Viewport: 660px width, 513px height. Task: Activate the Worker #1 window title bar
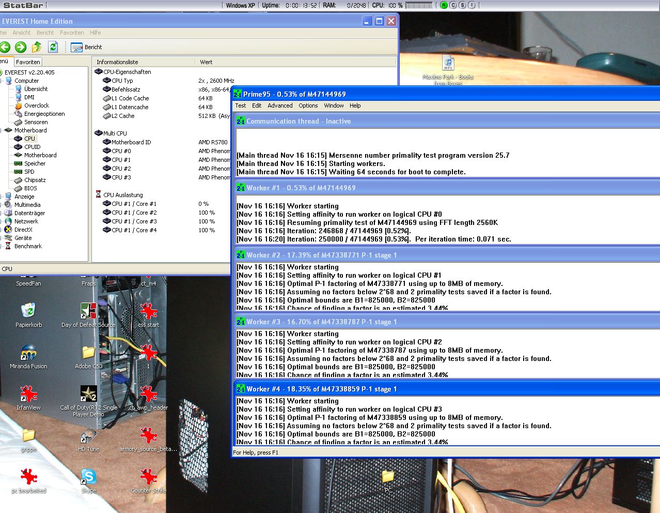(x=447, y=188)
